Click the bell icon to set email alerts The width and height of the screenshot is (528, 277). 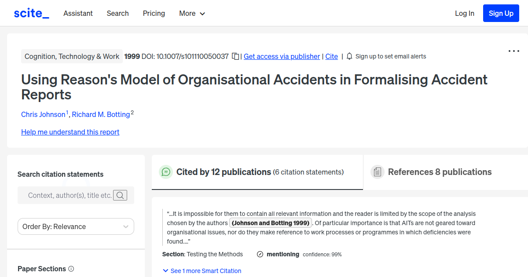[x=348, y=56]
